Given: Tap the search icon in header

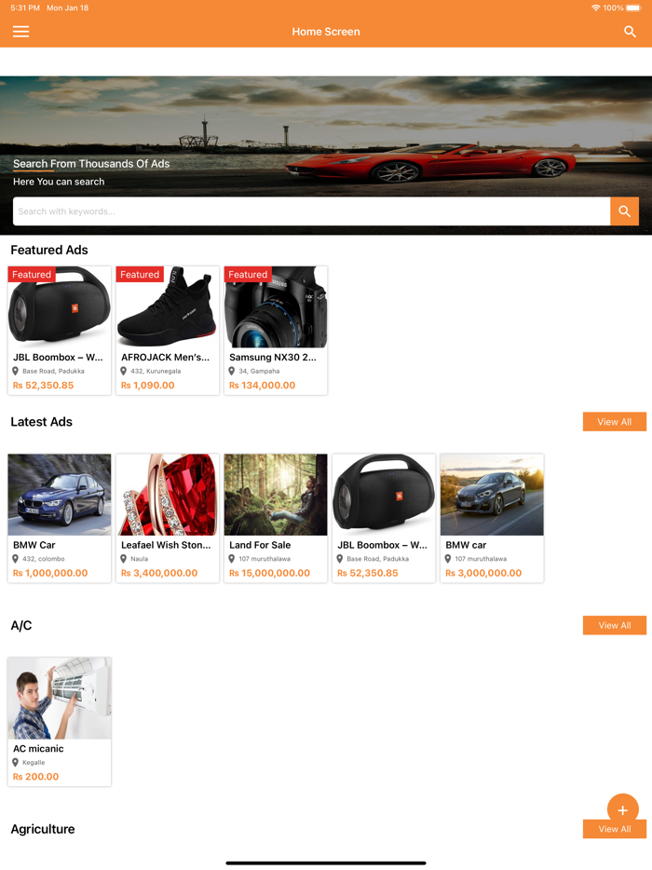Looking at the screenshot, I should point(630,32).
